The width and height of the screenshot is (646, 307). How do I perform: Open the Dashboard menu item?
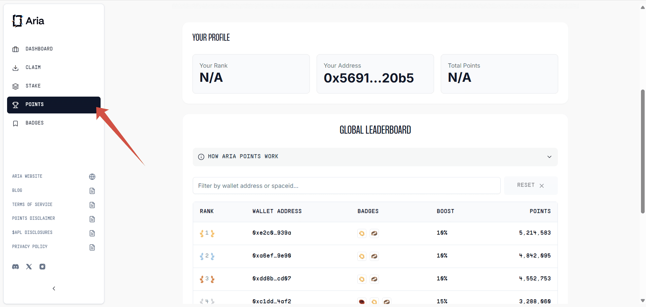pos(39,49)
